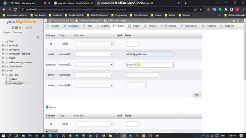Open the Triggers tab
The image size is (246, 138).
click(x=227, y=26)
